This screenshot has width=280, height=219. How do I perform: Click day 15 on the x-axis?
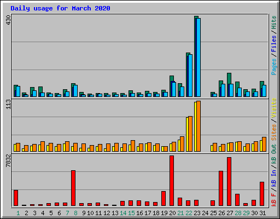131,213
